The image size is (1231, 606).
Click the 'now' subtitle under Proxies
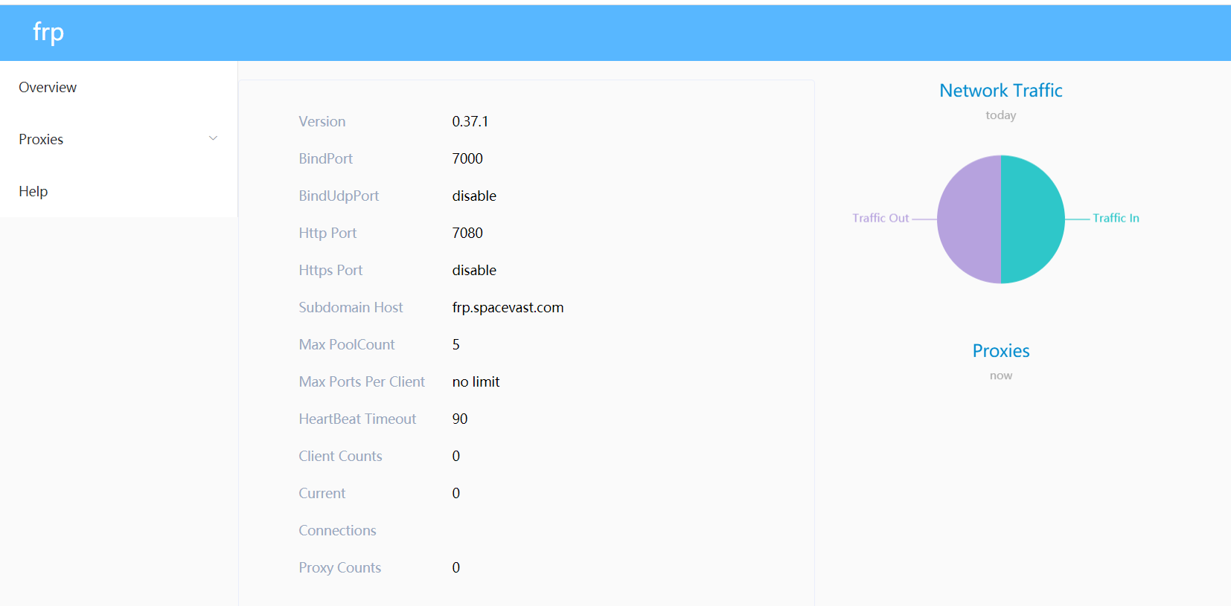coord(1001,375)
